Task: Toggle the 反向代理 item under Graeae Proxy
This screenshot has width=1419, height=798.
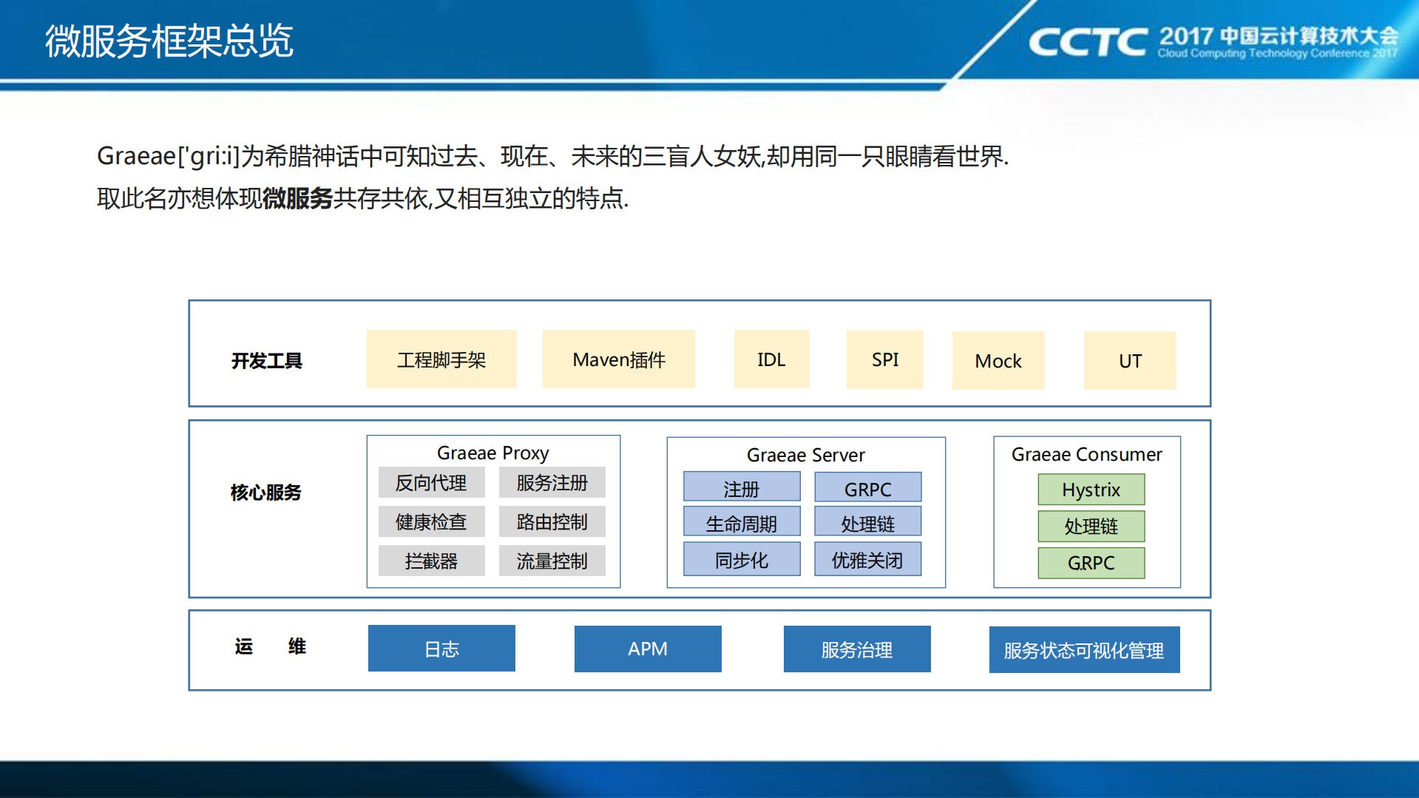Action: coord(432,482)
